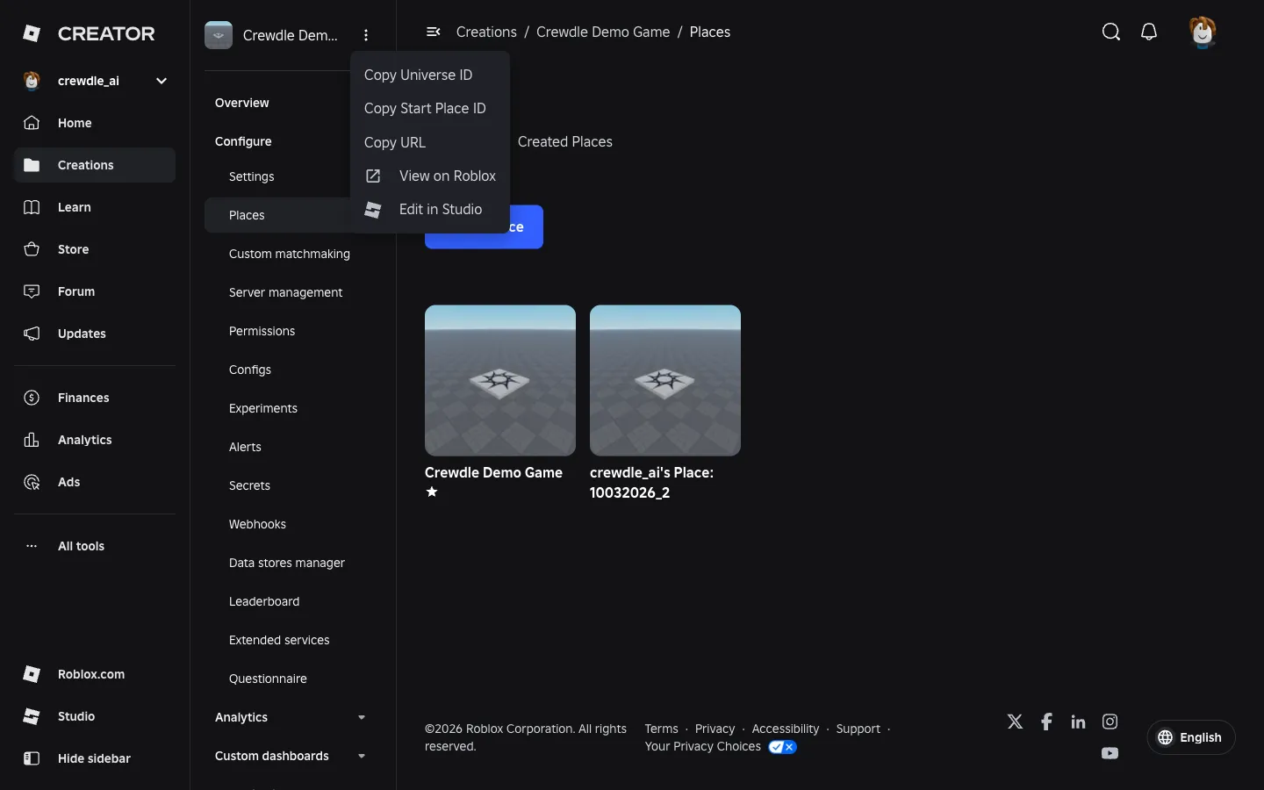
Task: Launch Studio from the sidebar icon
Action: 32,716
